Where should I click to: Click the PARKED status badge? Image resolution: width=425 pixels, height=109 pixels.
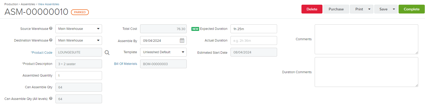click(80, 12)
